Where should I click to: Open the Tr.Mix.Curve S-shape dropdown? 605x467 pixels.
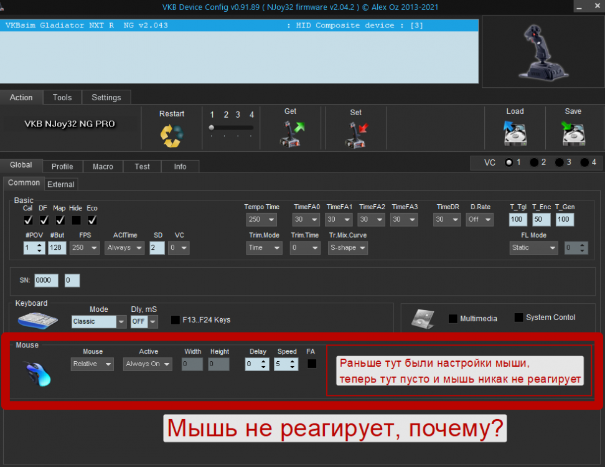point(348,248)
